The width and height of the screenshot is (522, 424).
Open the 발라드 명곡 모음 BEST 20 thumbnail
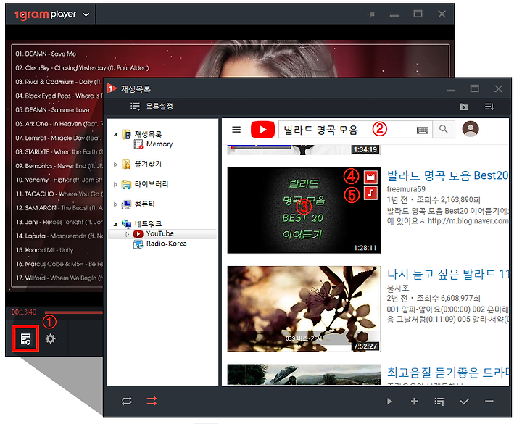[304, 210]
